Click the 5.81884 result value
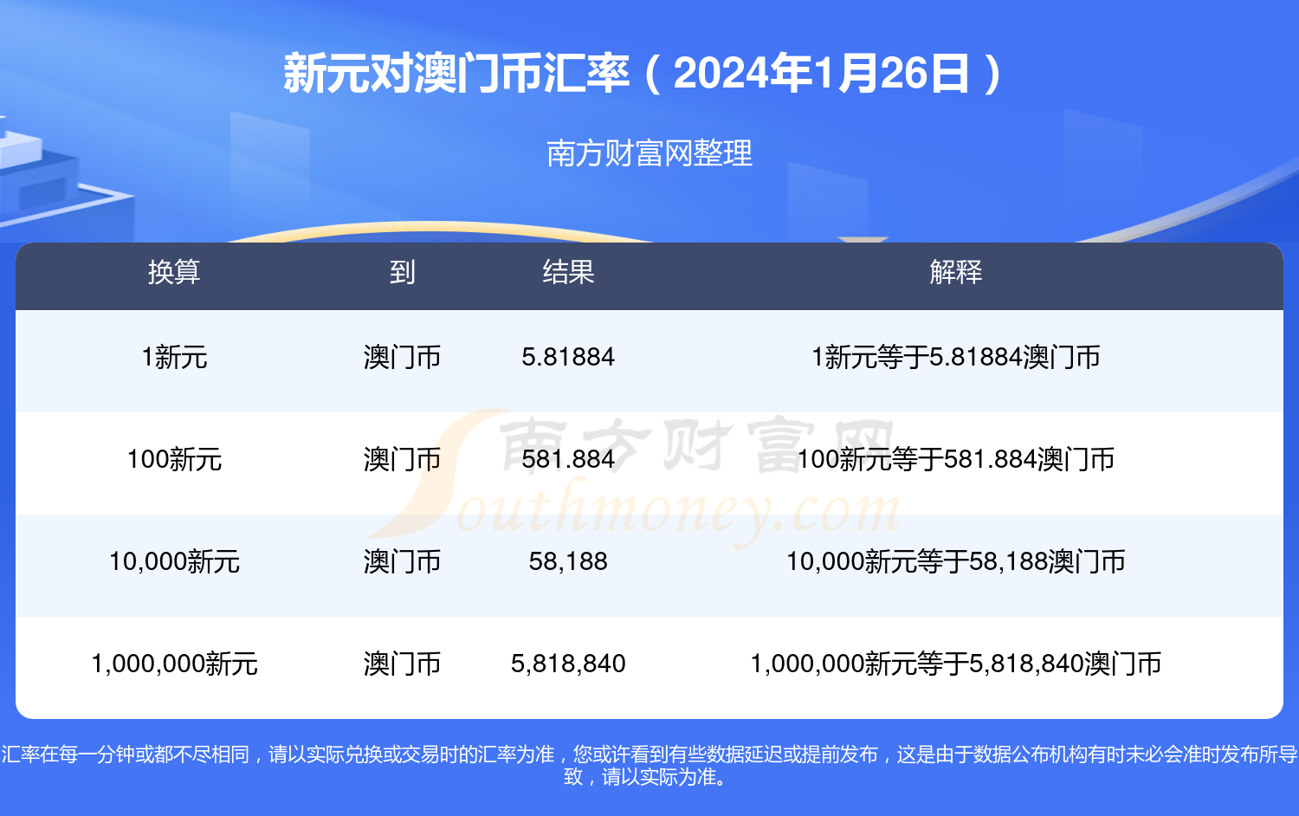Screen dimensions: 1299x816 coord(568,357)
